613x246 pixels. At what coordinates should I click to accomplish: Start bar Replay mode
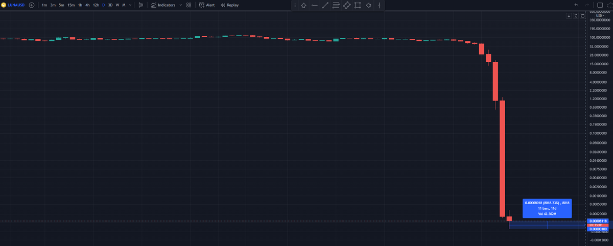tap(230, 5)
